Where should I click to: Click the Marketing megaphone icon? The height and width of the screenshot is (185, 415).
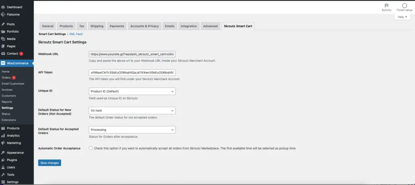point(3,143)
